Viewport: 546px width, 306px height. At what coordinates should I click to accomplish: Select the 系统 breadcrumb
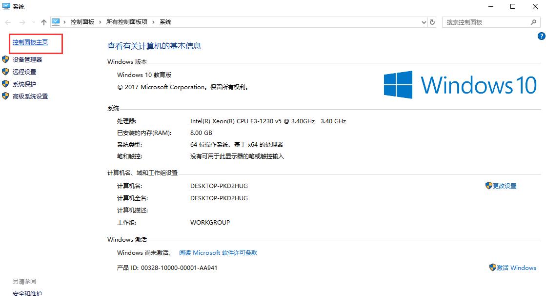[165, 22]
